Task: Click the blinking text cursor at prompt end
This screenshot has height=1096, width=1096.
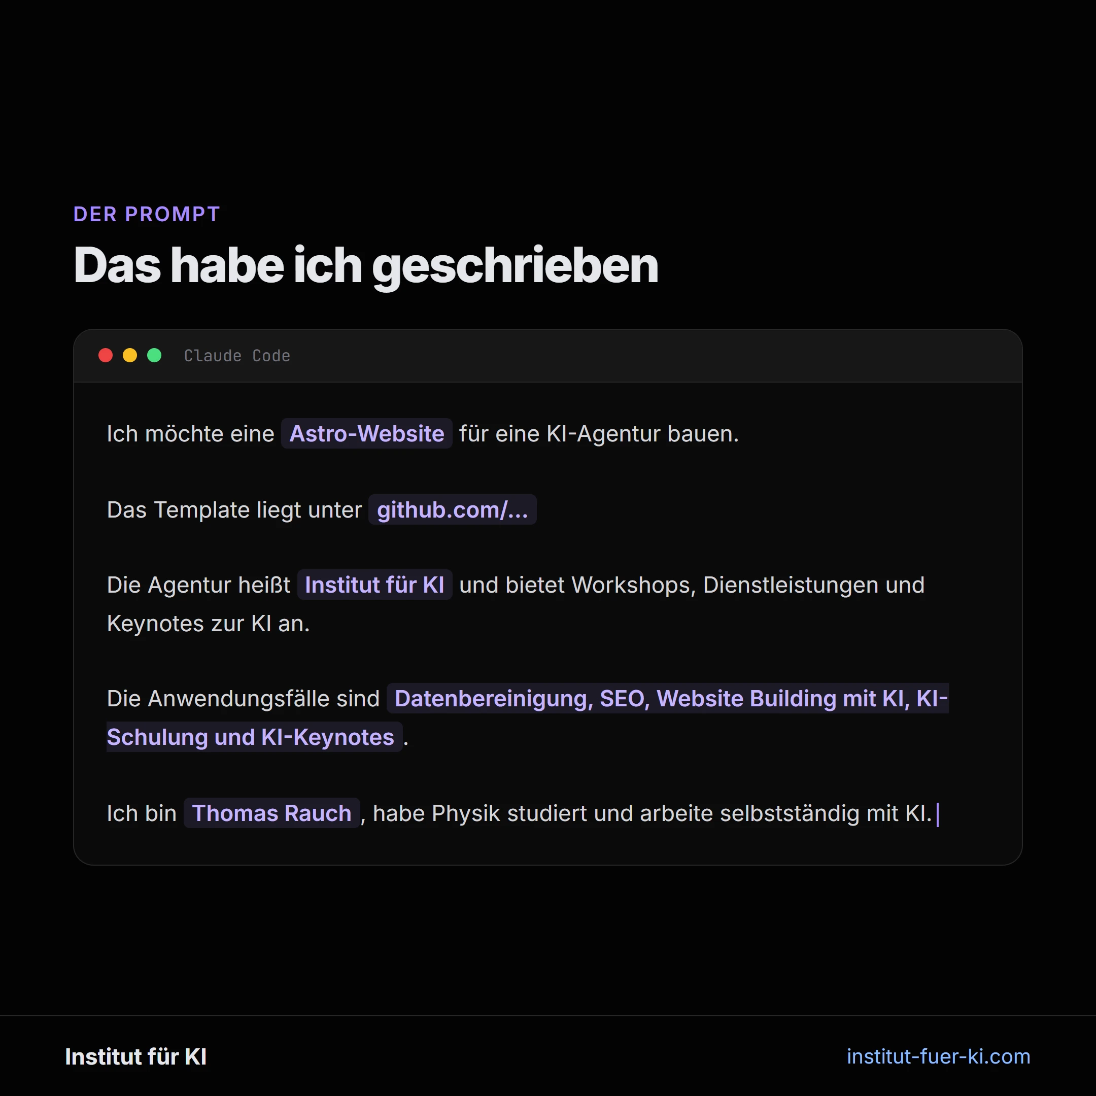Action: [937, 813]
